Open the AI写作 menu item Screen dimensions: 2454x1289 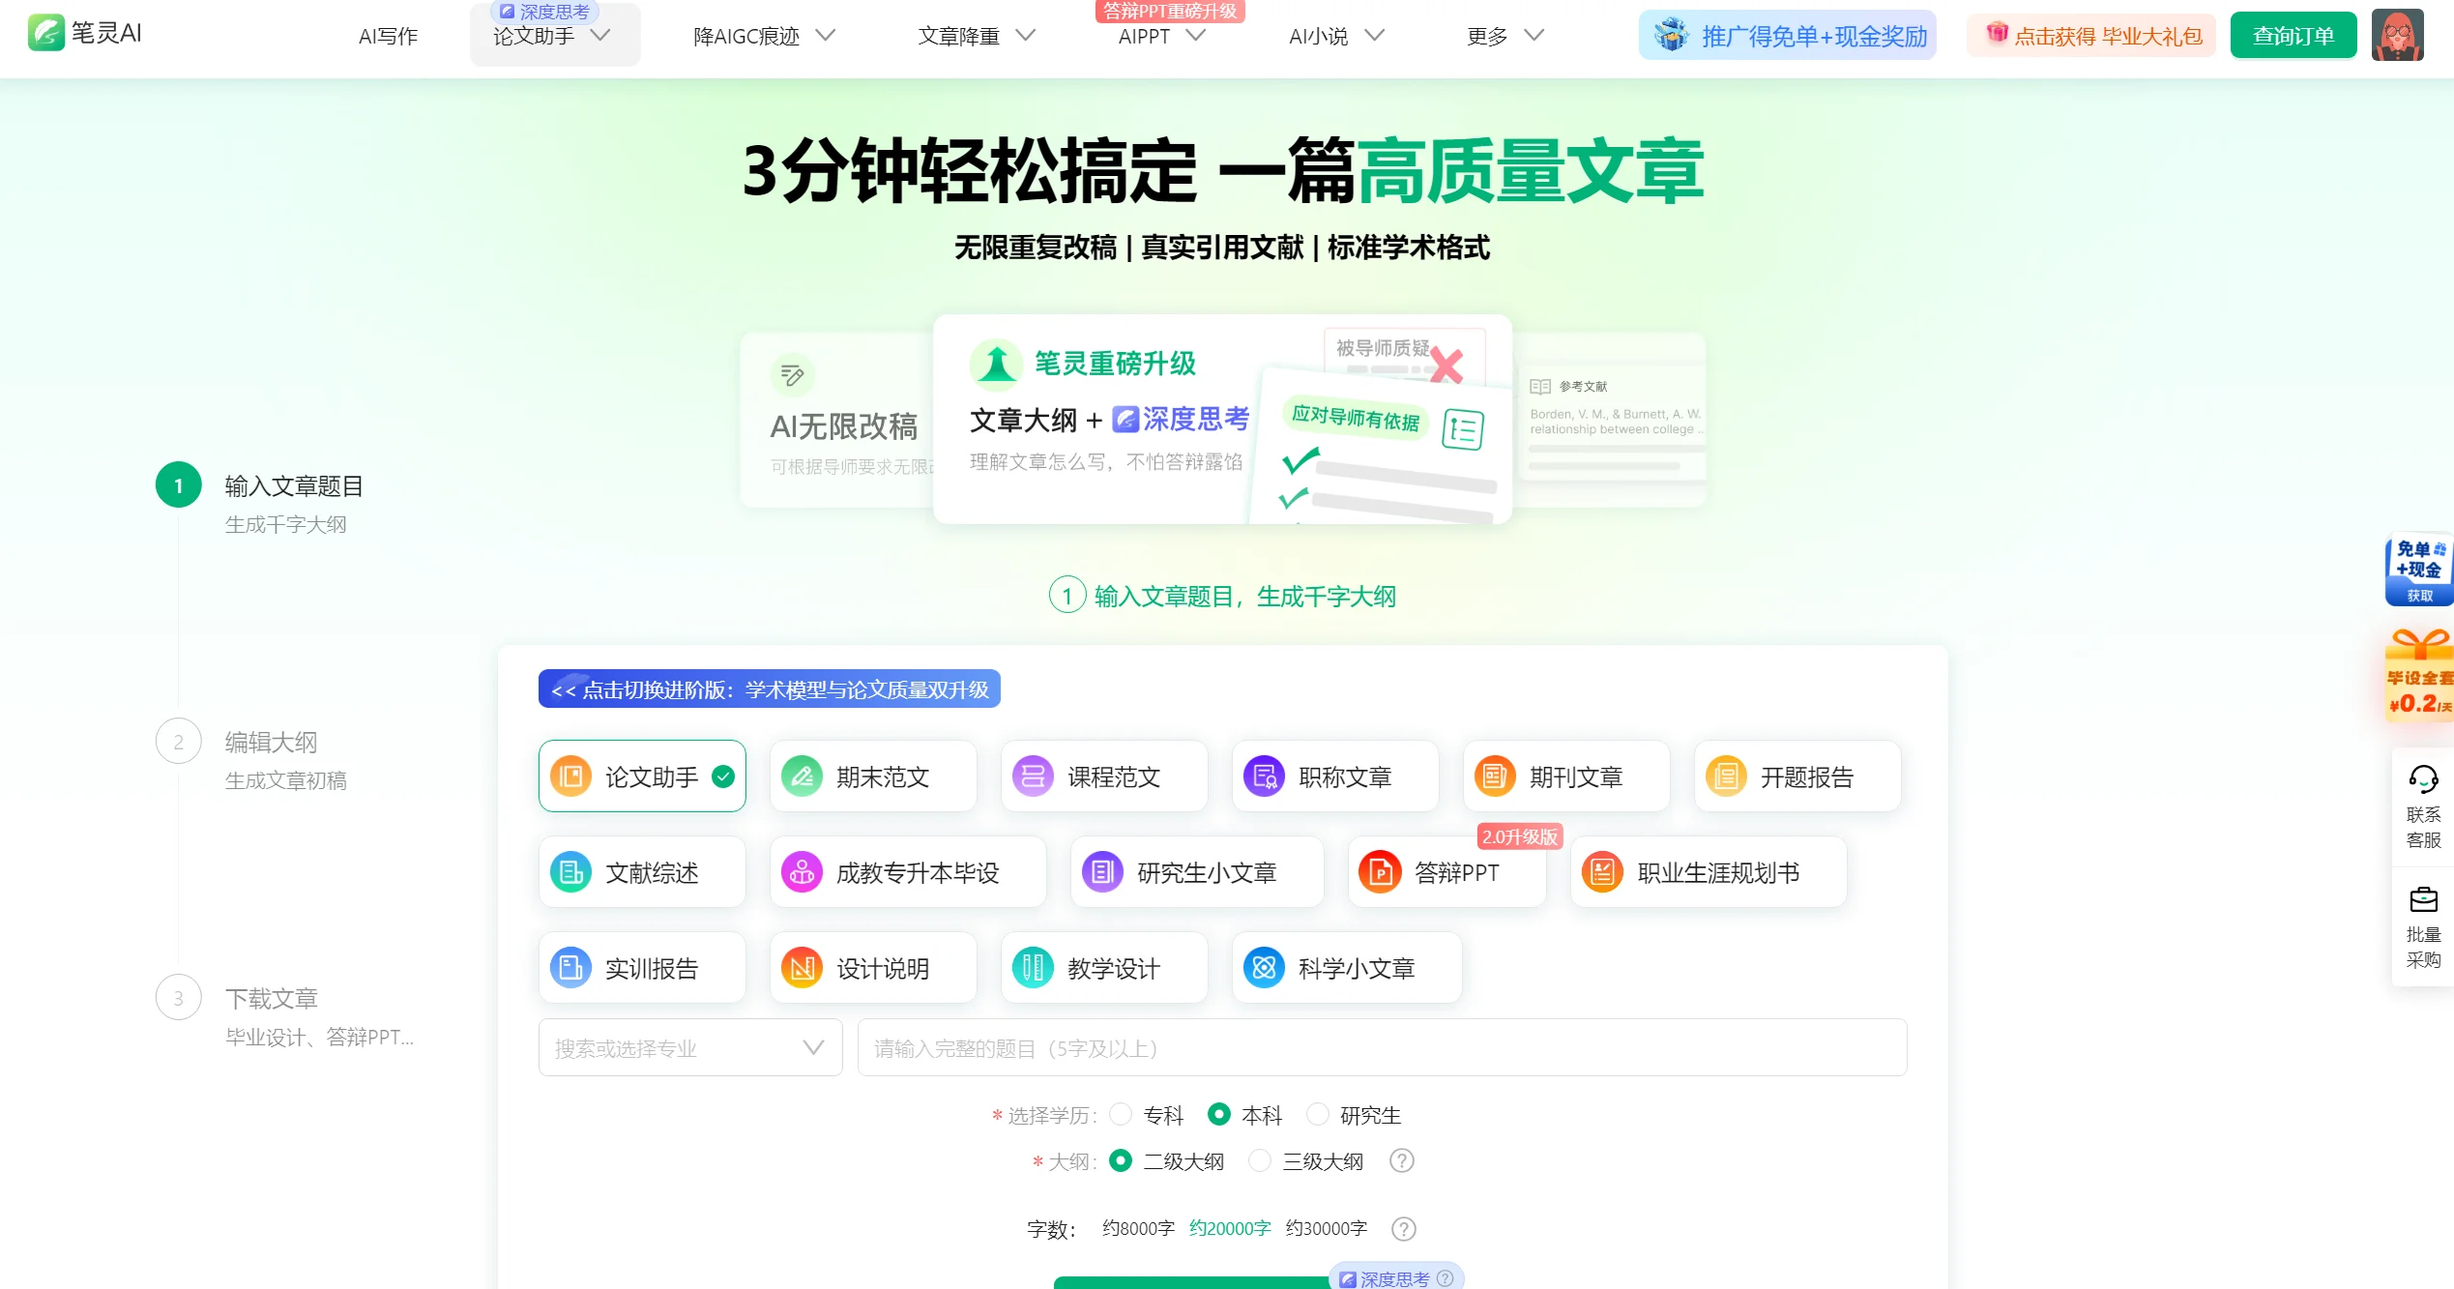[x=388, y=36]
